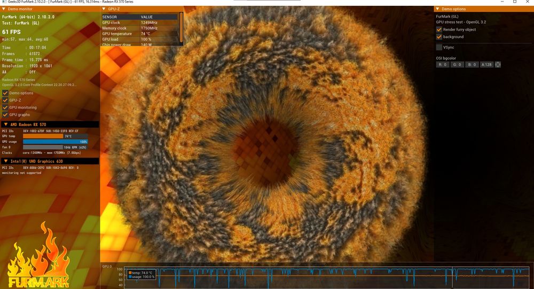Collapse the Demo options panel triangle
Image resolution: width=534 pixels, height=289 pixels.
[x=437, y=9]
